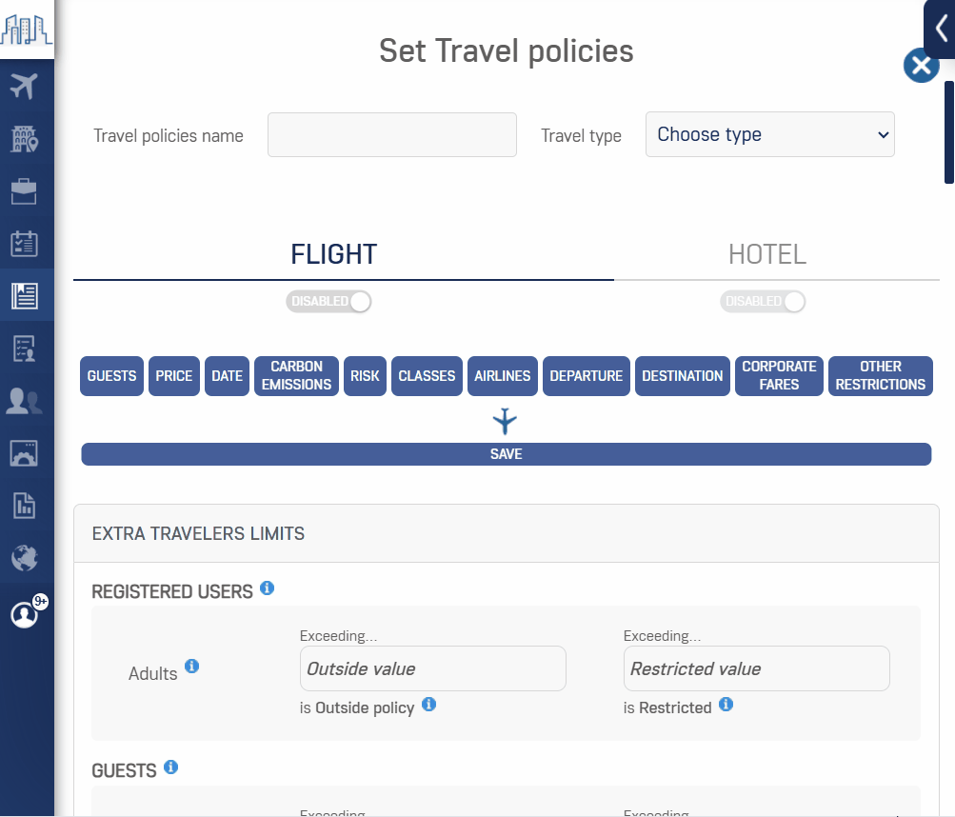This screenshot has width=955, height=817.
Task: Switch to the HOTEL tab
Action: [x=766, y=255]
